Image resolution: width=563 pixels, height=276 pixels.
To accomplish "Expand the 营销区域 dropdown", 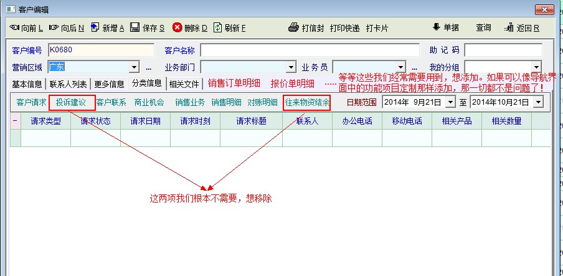I will 134,67.
